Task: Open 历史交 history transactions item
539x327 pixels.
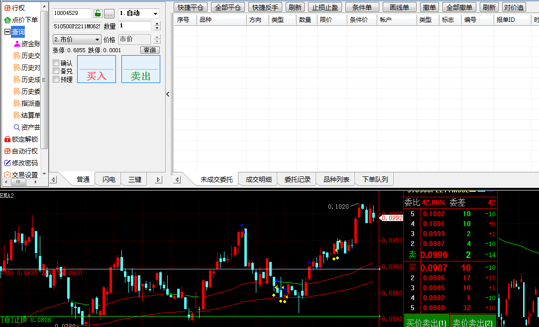Action: (27, 56)
